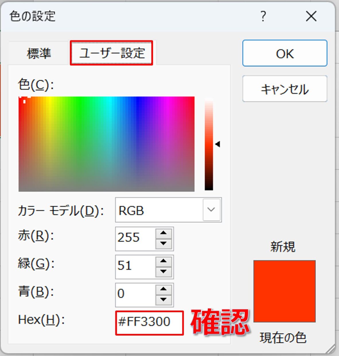Image resolution: width=339 pixels, height=356 pixels.
Task: Click the 新規 color preview swatch
Action: [284, 291]
